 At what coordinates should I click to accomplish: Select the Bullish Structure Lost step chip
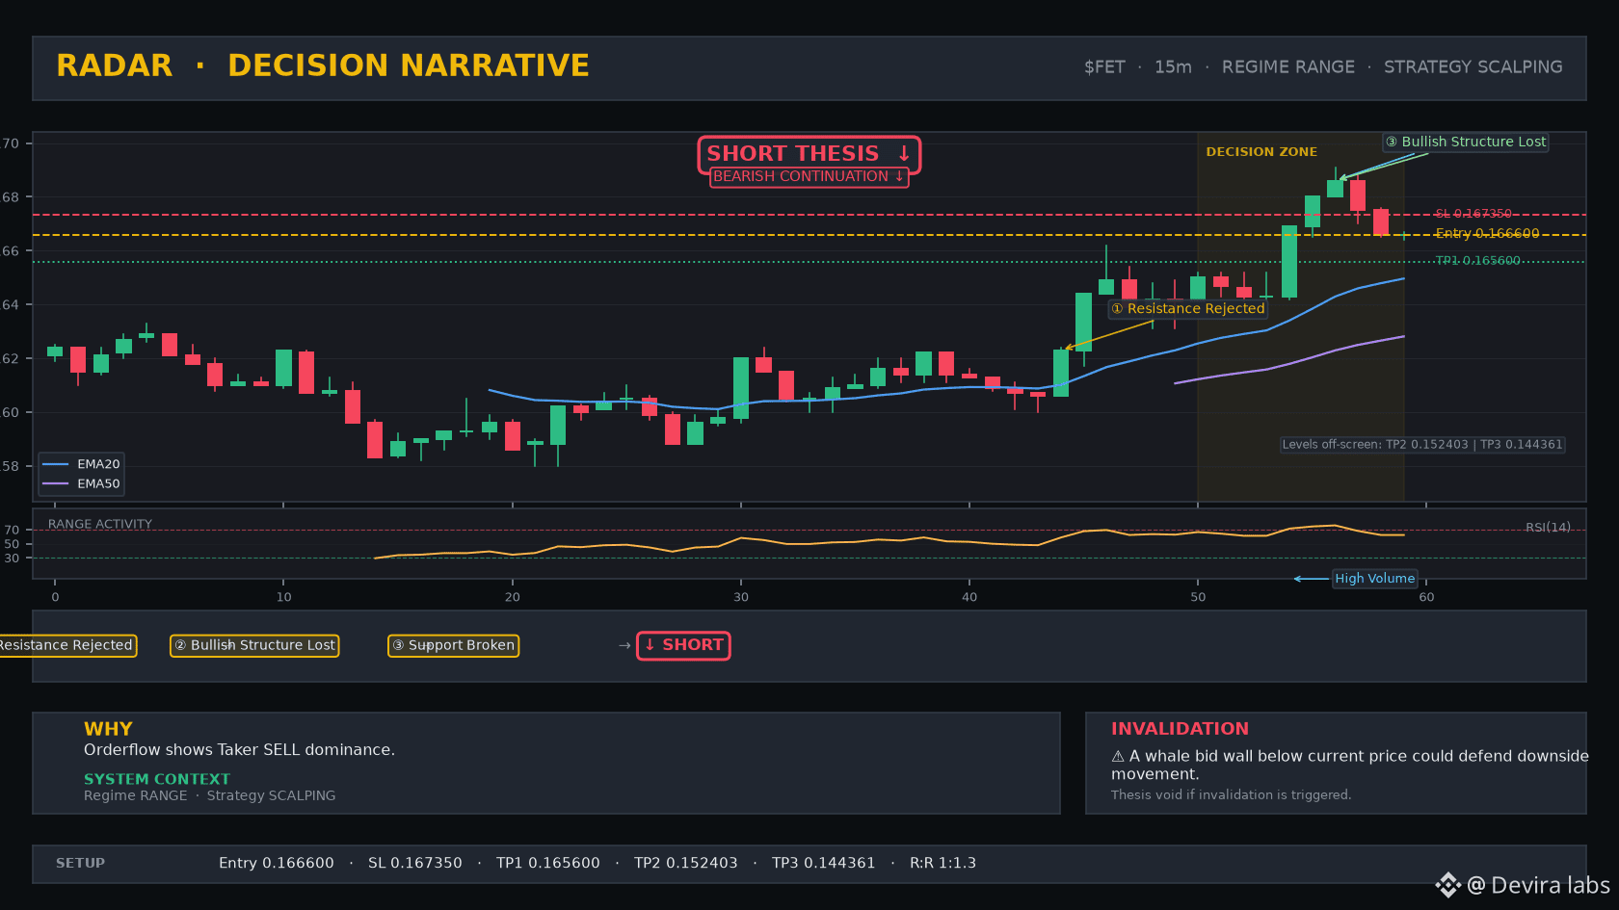(x=254, y=645)
